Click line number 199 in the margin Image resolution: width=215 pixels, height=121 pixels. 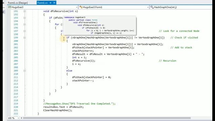[16, 38]
